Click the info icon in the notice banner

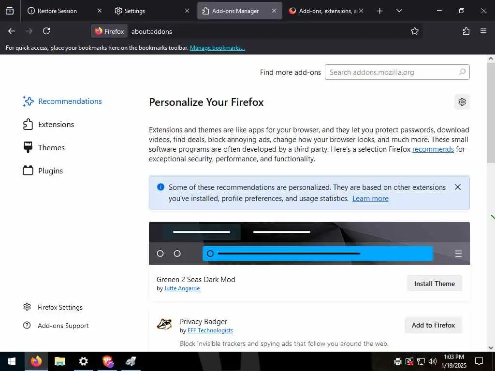(160, 187)
